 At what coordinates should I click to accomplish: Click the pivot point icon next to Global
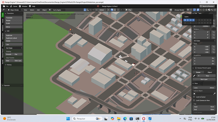click(108, 10)
